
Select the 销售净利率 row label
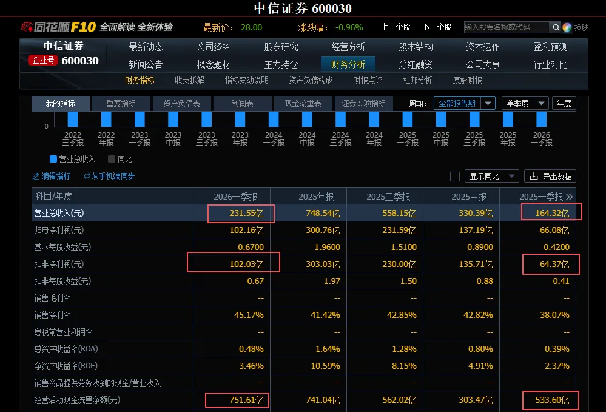[53, 315]
